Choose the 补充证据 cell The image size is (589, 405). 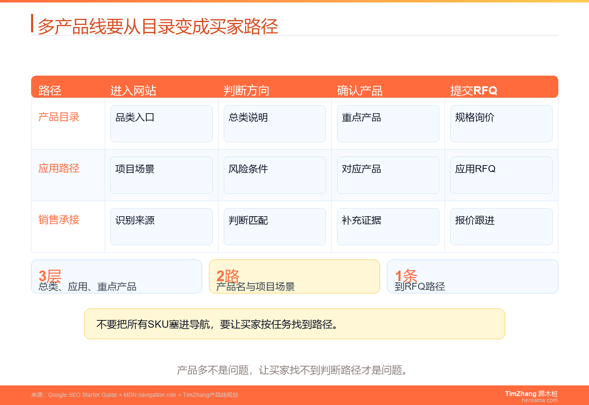pos(388,227)
